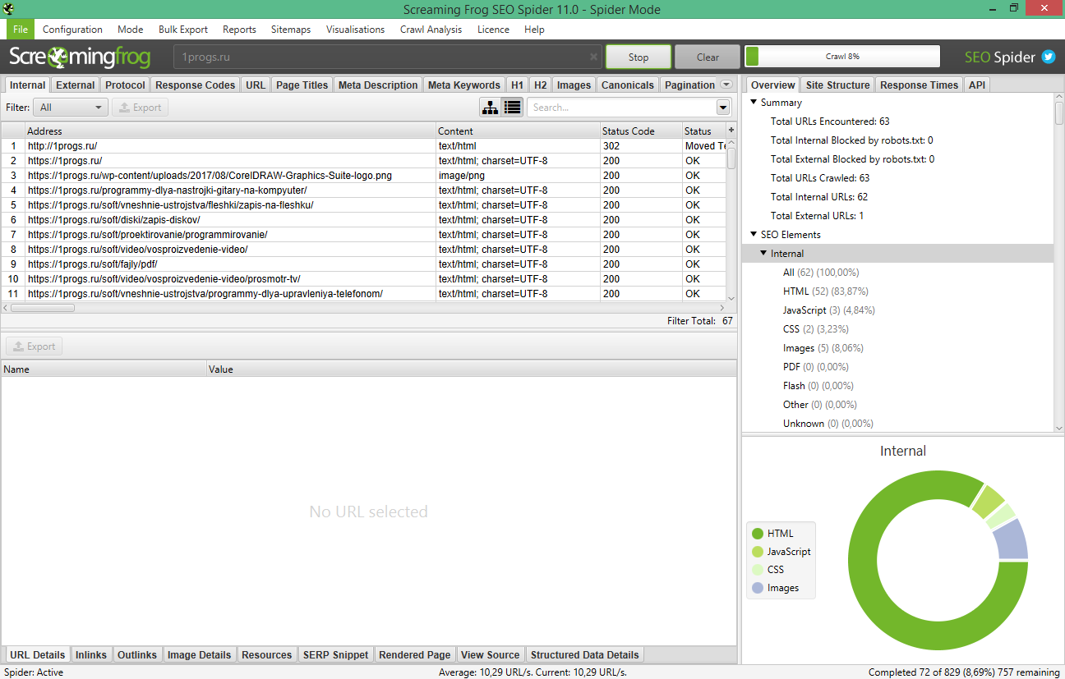The image size is (1065, 679).
Task: Open the Reports menu
Action: pyautogui.click(x=239, y=30)
